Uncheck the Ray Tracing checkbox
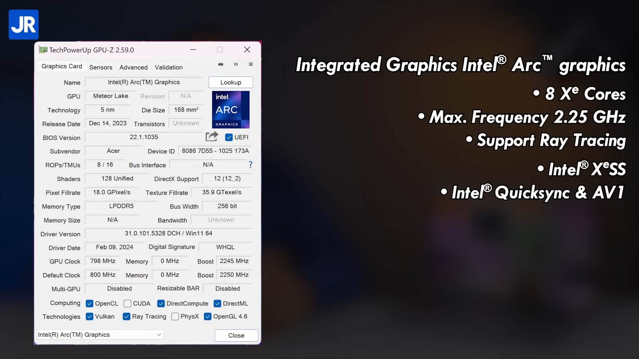Screen dimensions: 639x359 click(x=126, y=316)
